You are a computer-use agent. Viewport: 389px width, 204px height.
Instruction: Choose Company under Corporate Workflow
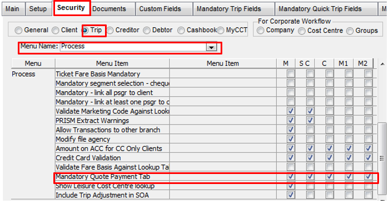260,31
